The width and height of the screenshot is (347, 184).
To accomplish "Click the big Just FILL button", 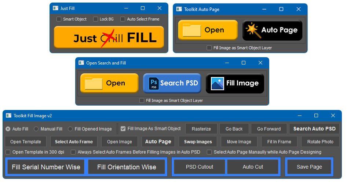I will [x=109, y=37].
